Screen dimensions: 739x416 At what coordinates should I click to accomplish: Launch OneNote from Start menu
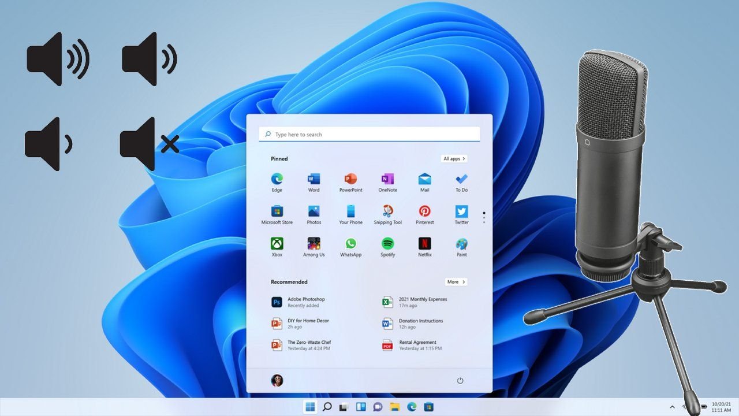[x=388, y=183]
